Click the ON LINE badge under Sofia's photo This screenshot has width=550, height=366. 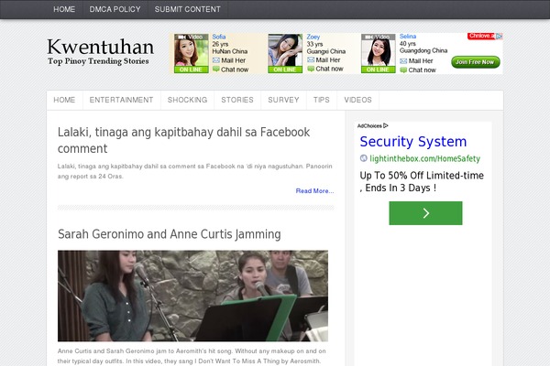192,70
